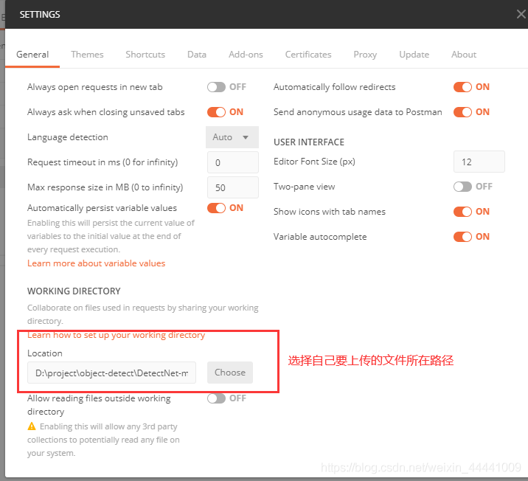Open Learn more about variable values link

(97, 263)
